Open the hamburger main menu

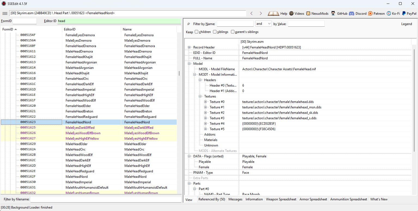pyautogui.click(x=5, y=13)
